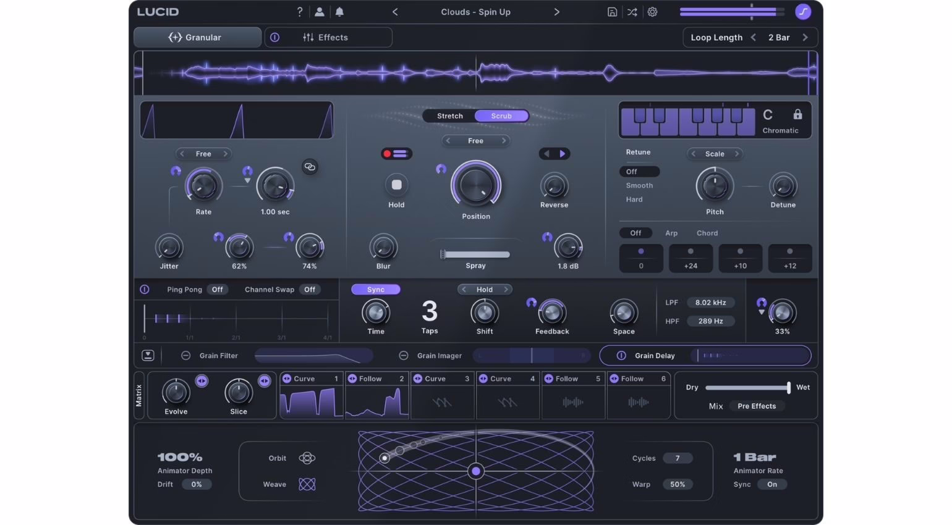Go to the next preset arrow

tap(556, 12)
